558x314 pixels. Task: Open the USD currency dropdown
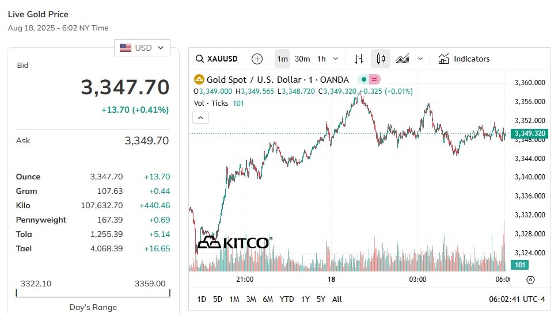click(x=142, y=48)
